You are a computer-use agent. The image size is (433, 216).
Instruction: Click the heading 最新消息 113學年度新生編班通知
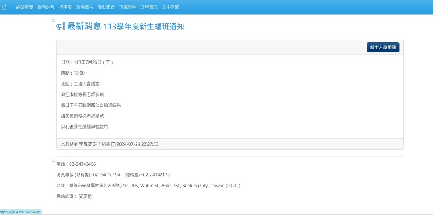click(x=126, y=27)
